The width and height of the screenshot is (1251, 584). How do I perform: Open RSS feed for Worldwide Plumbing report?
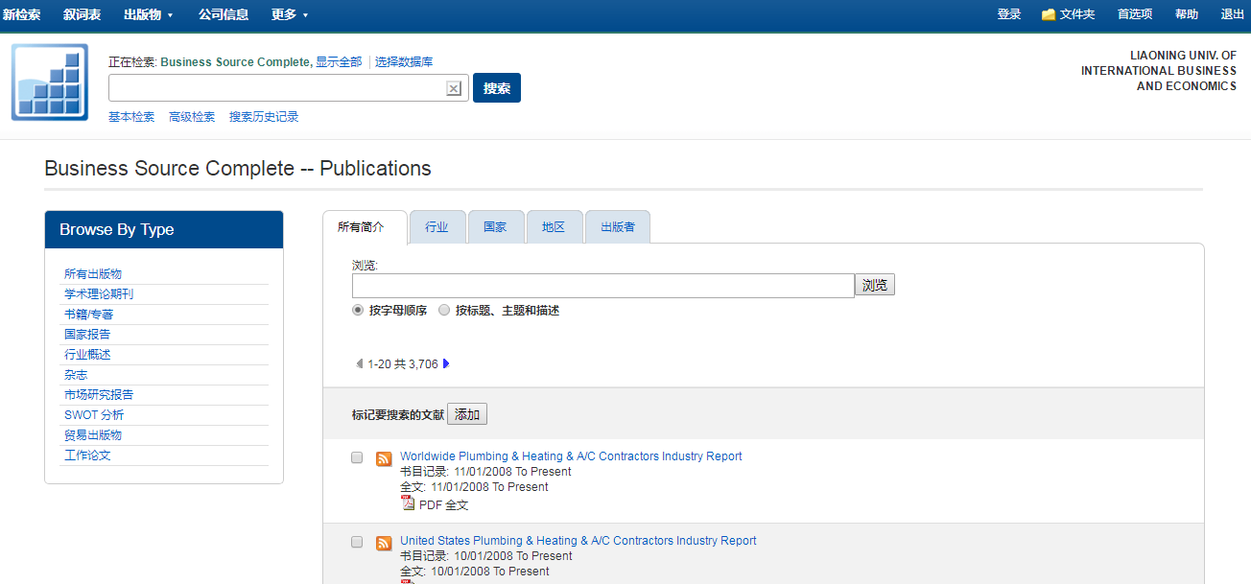(x=384, y=458)
